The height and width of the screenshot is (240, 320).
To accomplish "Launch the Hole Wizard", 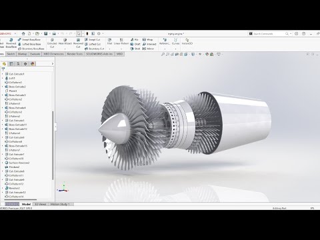I will tap(65, 41).
